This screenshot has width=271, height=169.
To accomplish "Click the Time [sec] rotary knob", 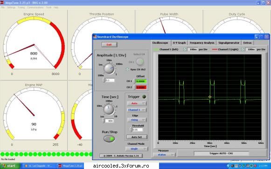I will point(109,109).
